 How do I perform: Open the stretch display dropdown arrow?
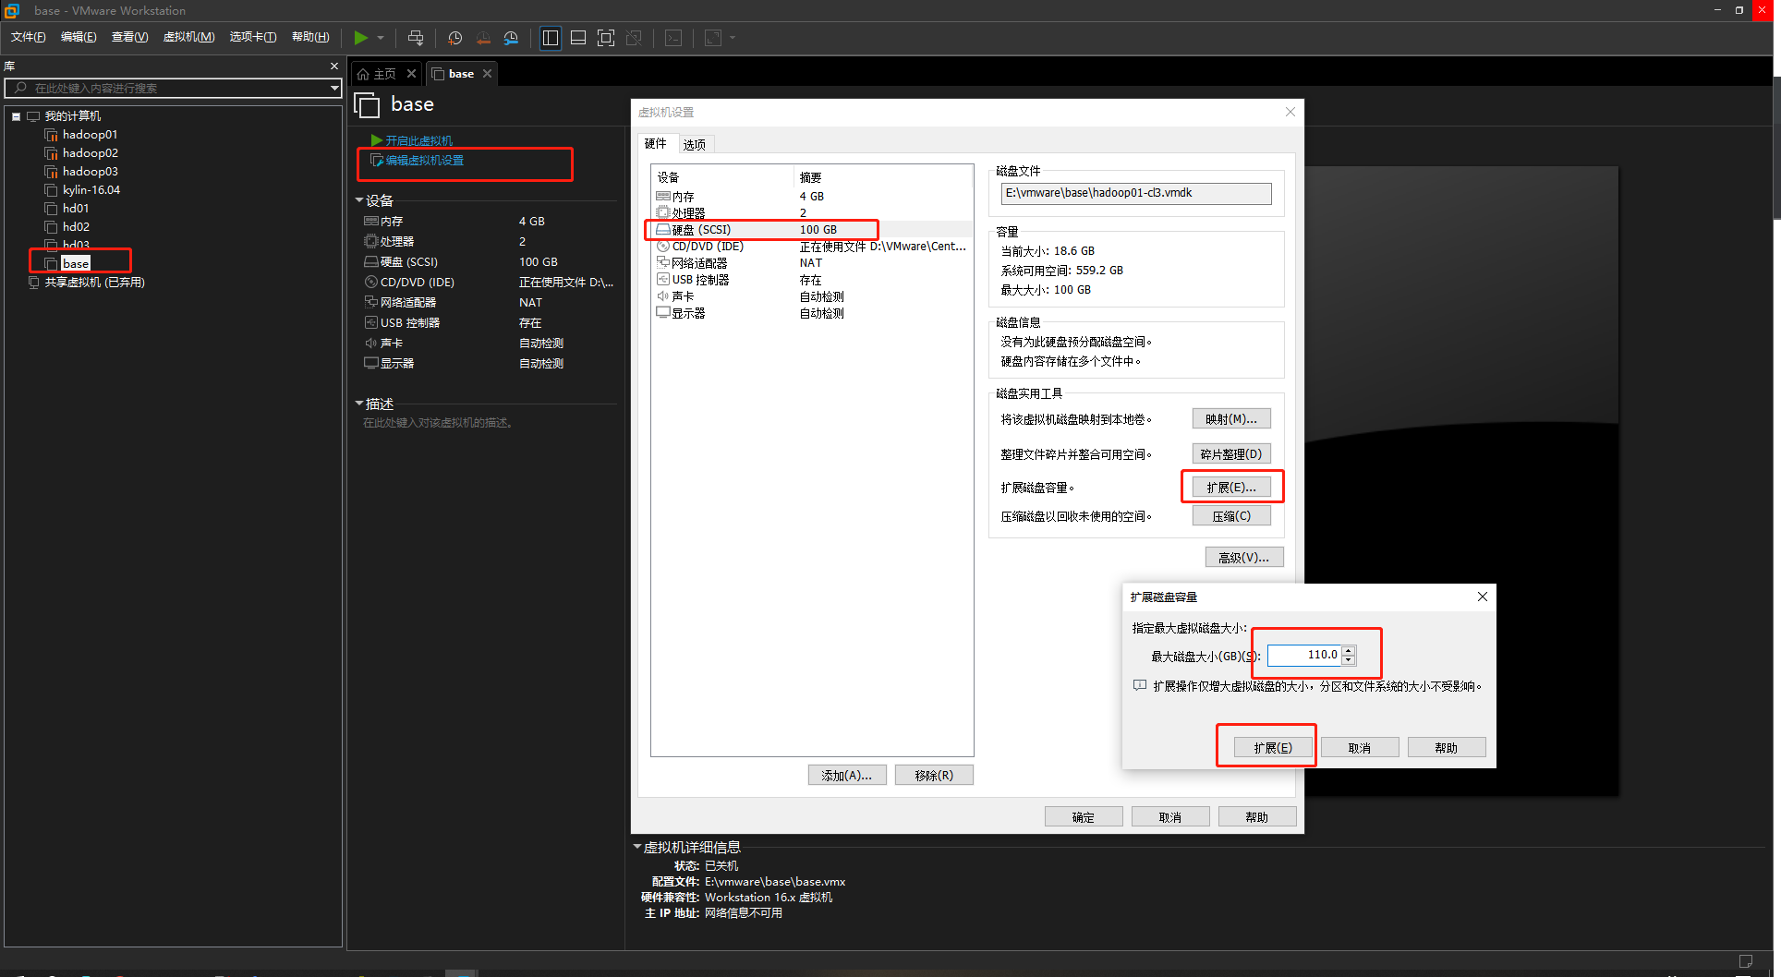733,38
